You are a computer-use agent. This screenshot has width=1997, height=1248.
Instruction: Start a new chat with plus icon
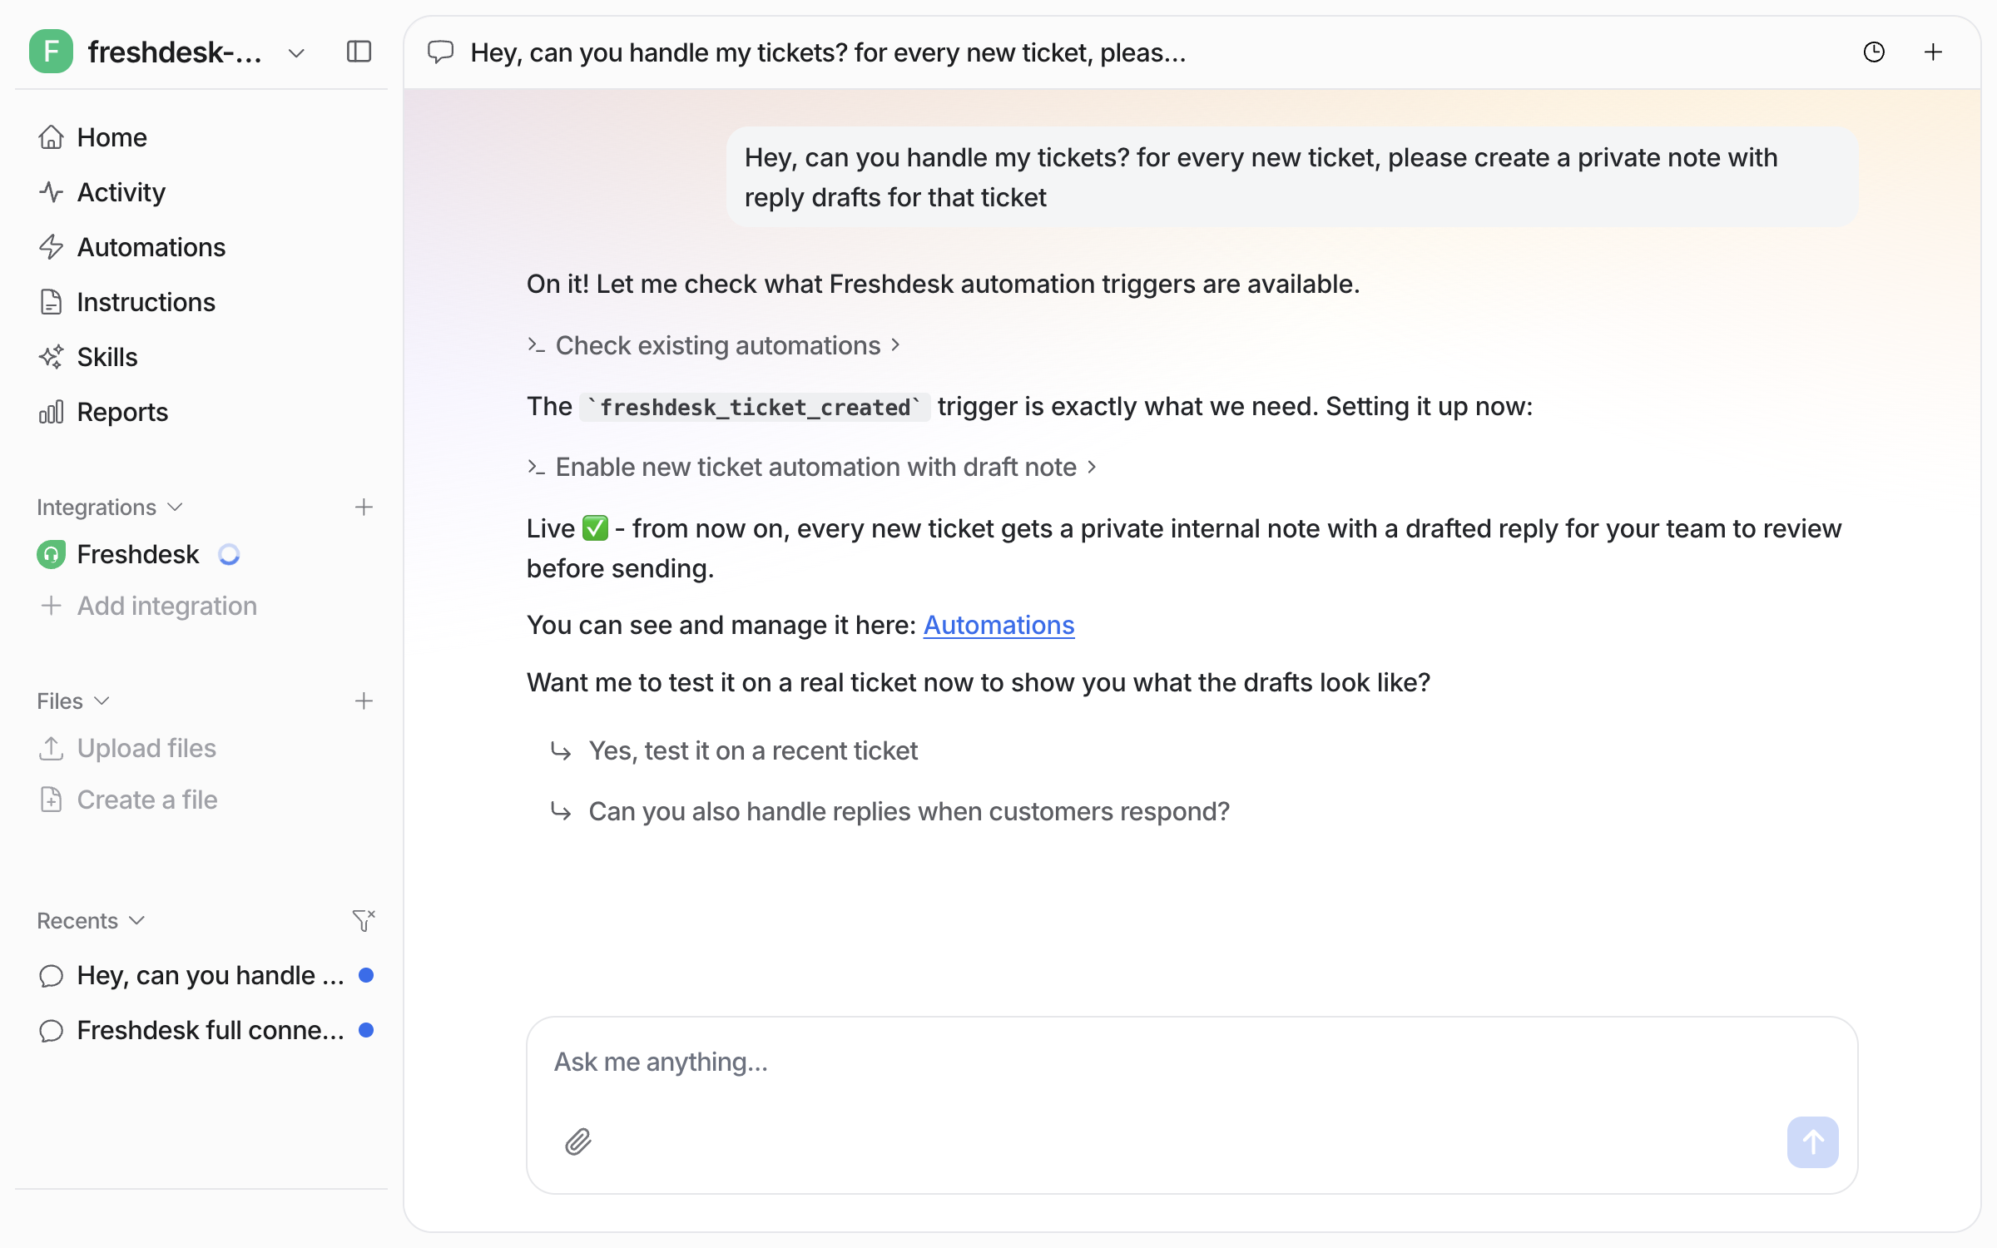click(x=1934, y=52)
